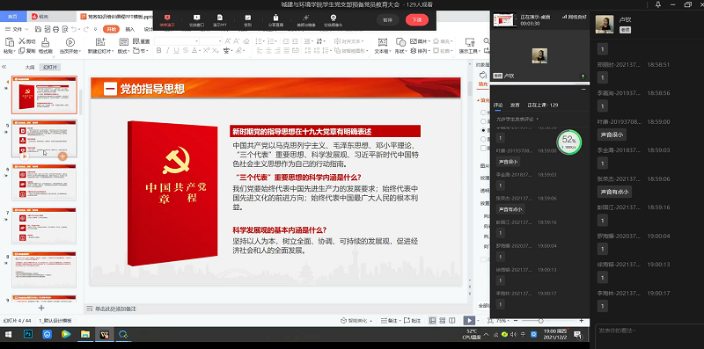Open the Insert (插入) ribbon tab
This screenshot has height=349, width=704.
coord(129,29)
